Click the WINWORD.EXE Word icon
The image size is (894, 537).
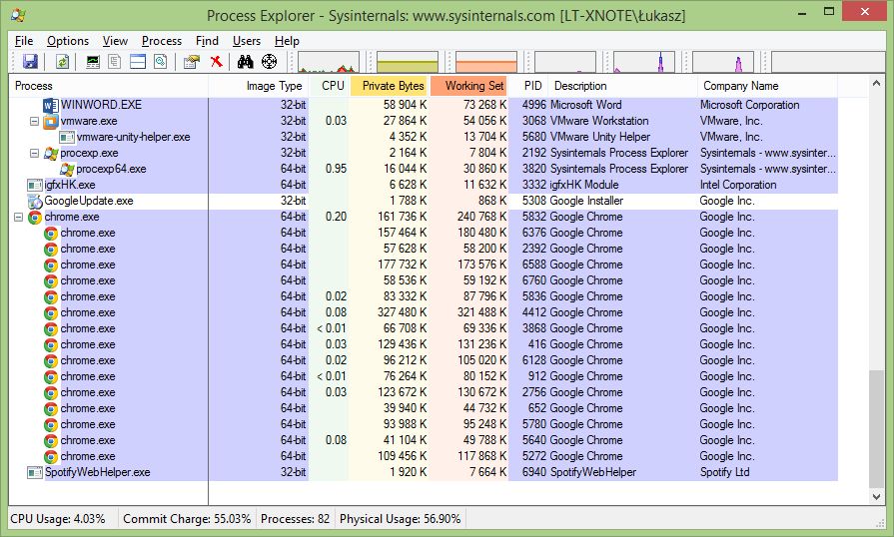[x=51, y=105]
